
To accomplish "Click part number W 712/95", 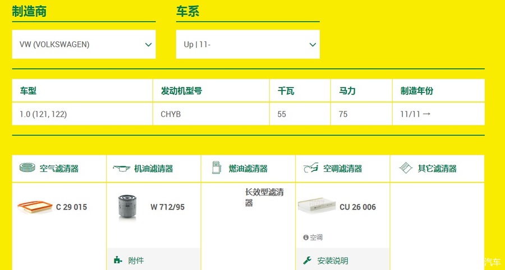I will 167,207.
